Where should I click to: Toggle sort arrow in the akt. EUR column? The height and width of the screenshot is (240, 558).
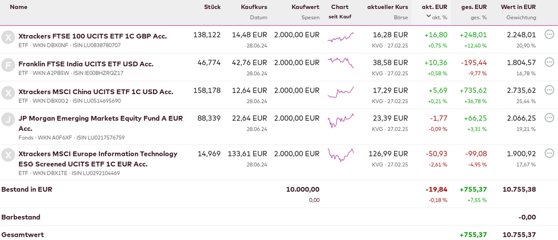(429, 16)
